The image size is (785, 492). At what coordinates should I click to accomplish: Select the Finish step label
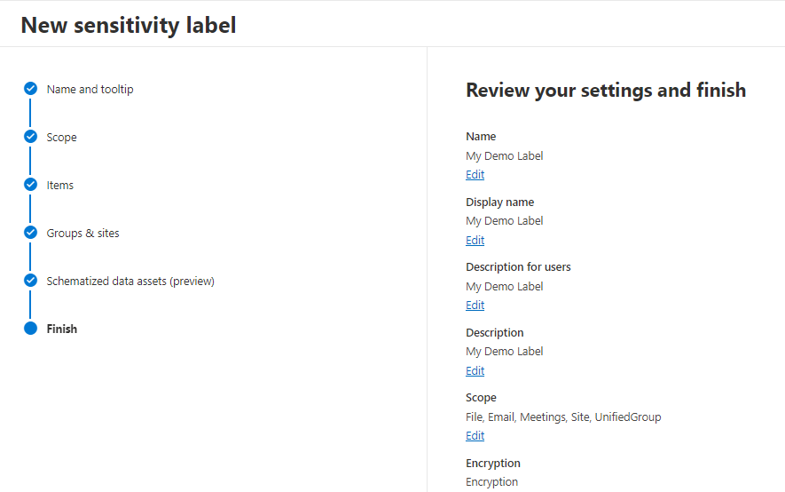(x=62, y=329)
